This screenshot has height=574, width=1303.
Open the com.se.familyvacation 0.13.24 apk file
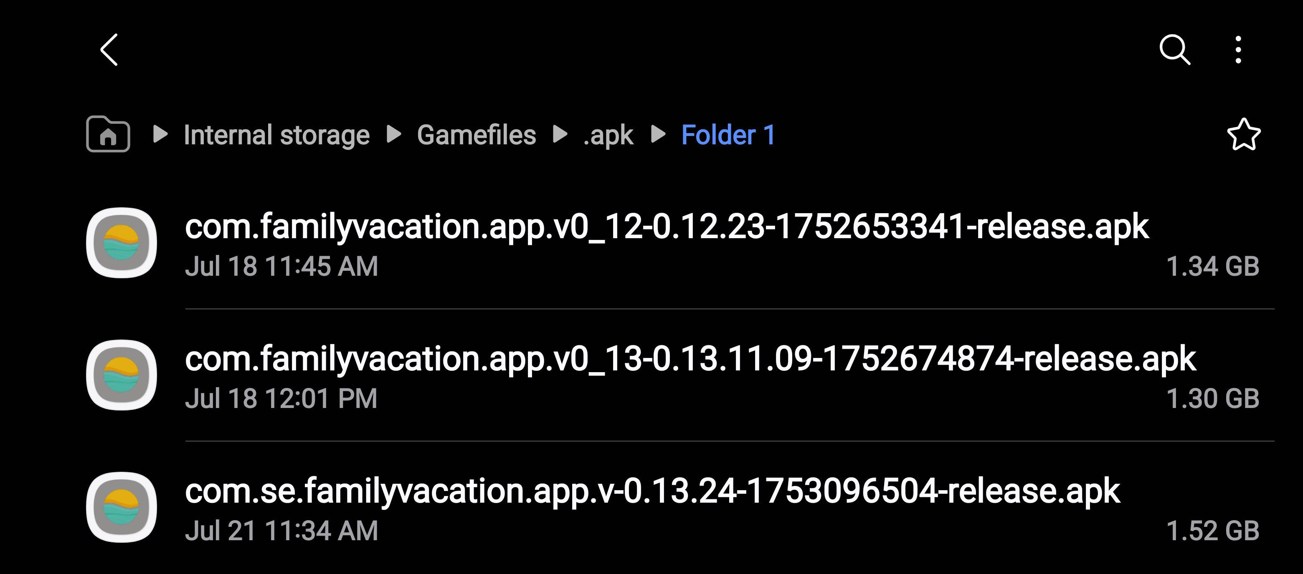(652, 491)
